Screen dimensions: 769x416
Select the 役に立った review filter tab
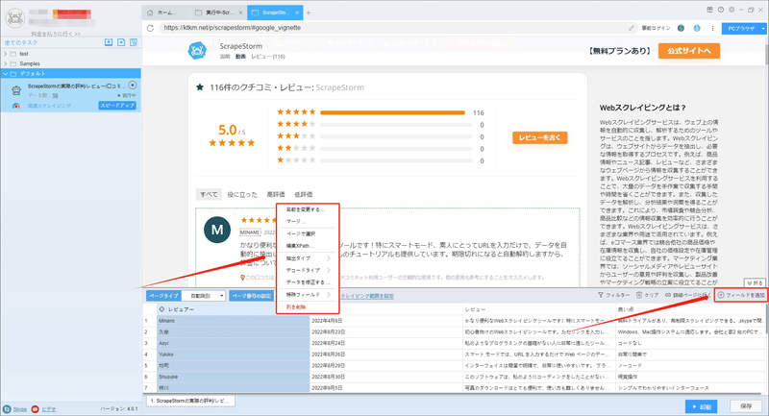[242, 194]
